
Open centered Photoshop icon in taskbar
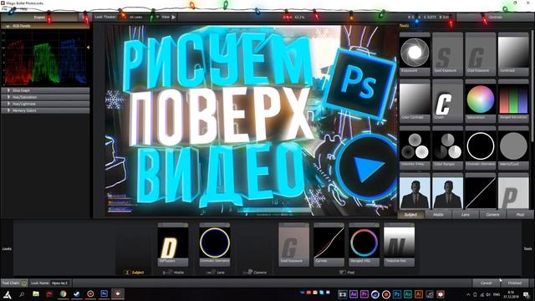coord(397,294)
